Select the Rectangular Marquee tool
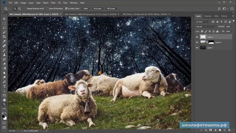Viewport: 236px width, 133px height. 4,23
